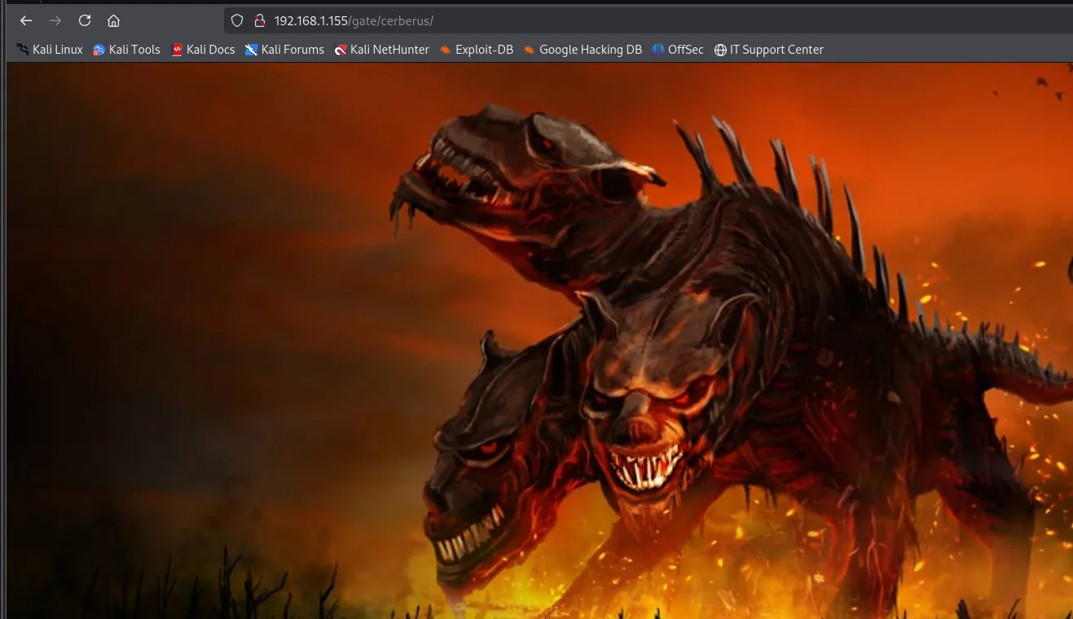1073x619 pixels.
Task: Open the tracking protection shield icon
Action: coord(237,20)
